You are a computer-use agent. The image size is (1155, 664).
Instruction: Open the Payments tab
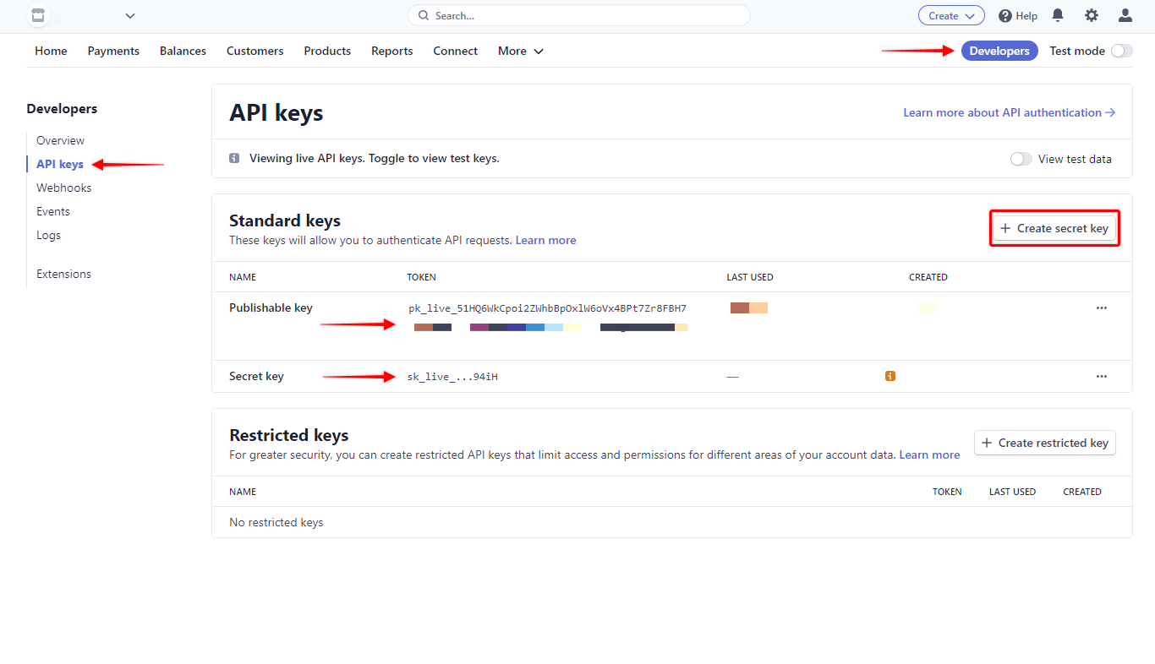coord(113,51)
